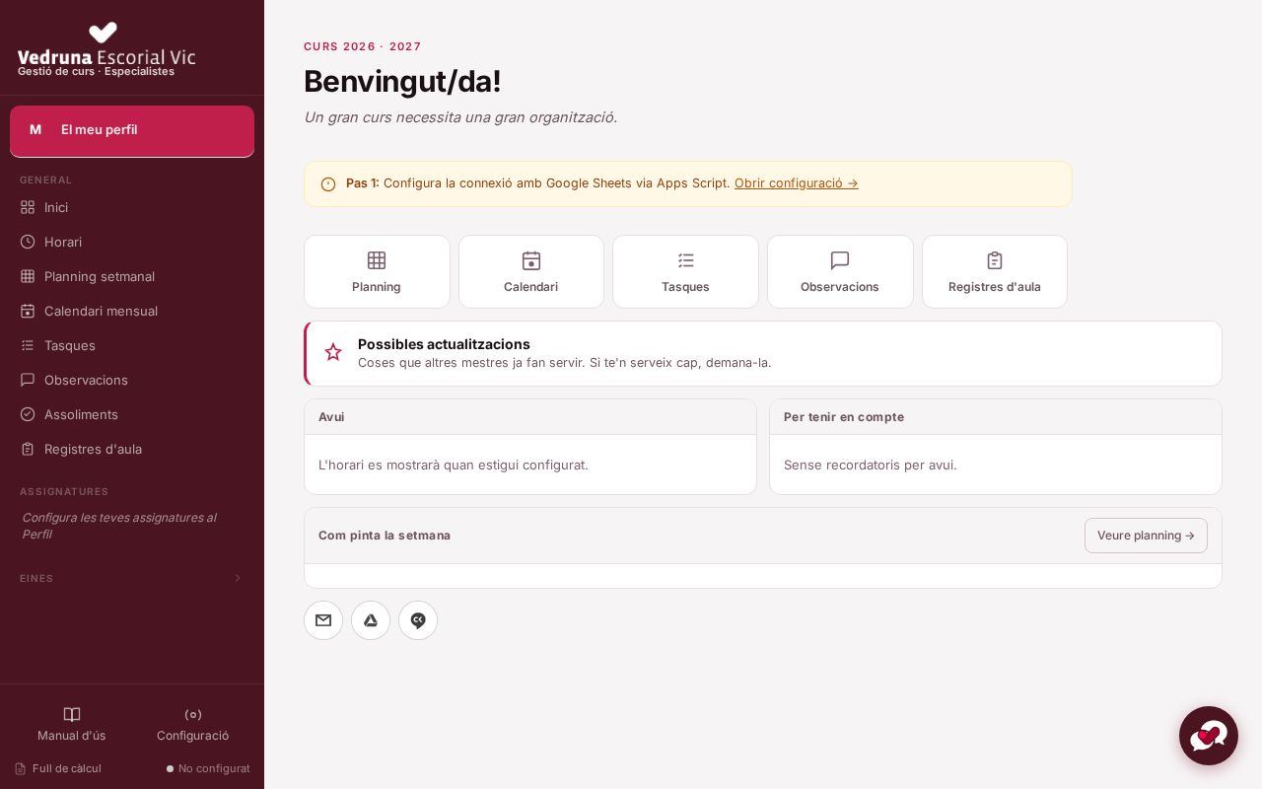Image resolution: width=1262 pixels, height=789 pixels.
Task: Open Configuració in the sidebar footer
Action: tap(192, 724)
